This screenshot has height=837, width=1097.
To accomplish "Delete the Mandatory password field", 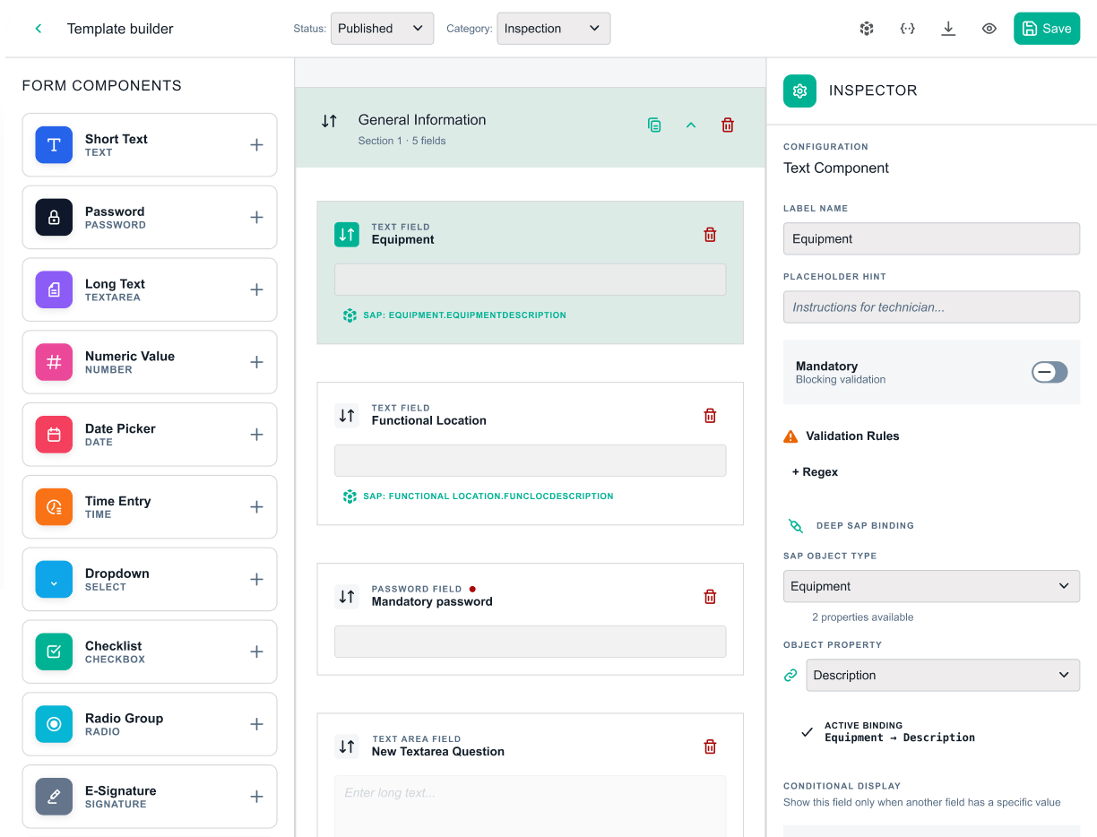I will [x=710, y=597].
